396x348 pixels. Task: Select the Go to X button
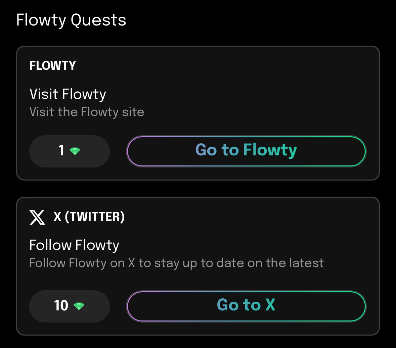click(246, 306)
